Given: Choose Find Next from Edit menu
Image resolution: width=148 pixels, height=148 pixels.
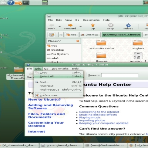Looking at the screenshot, I should tap(58, 86).
